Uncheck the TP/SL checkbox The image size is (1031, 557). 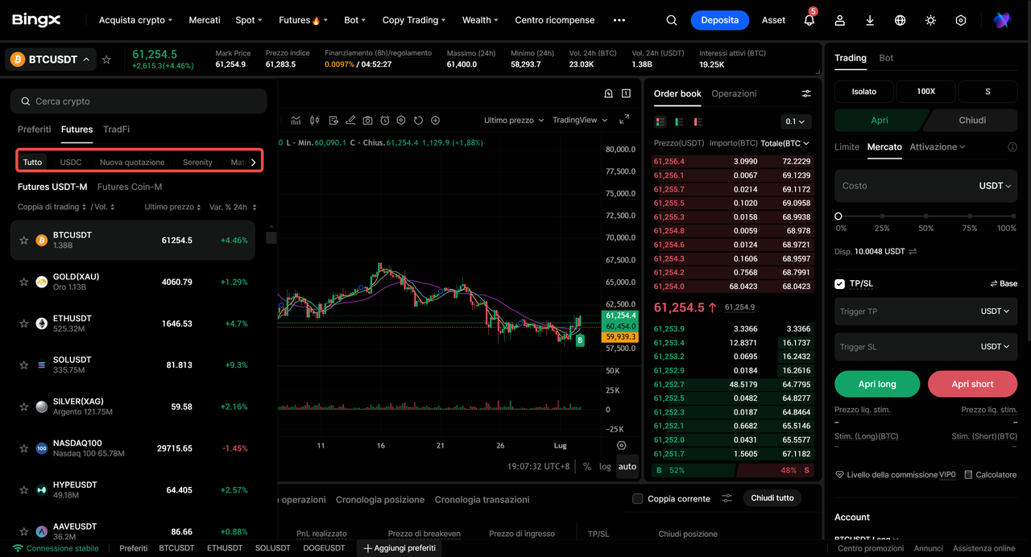coord(840,283)
